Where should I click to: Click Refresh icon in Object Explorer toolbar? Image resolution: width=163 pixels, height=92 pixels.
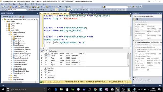[x=20, y=17]
